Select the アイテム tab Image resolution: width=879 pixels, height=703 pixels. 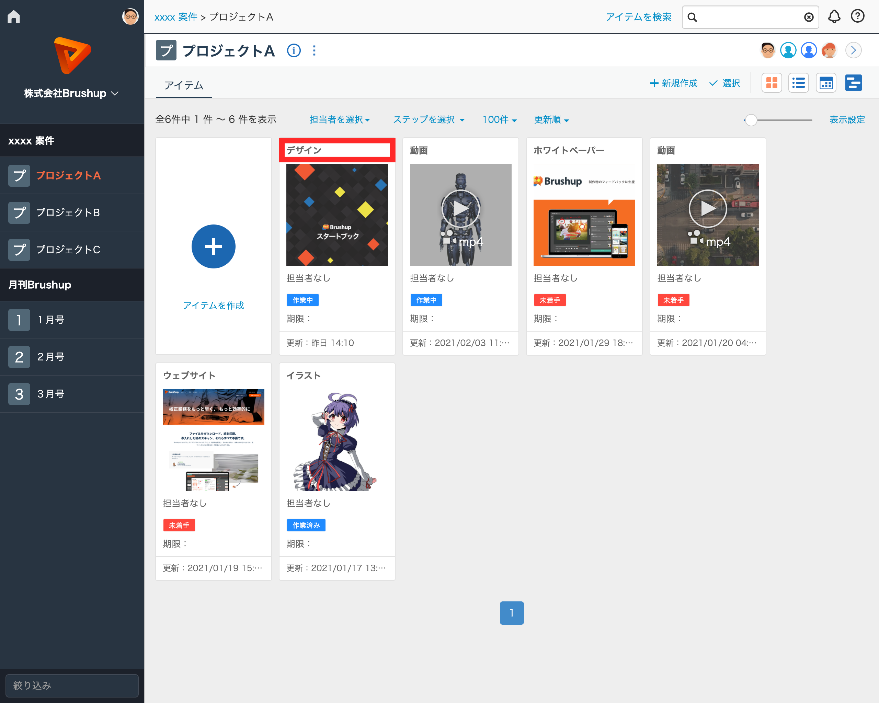(x=183, y=85)
